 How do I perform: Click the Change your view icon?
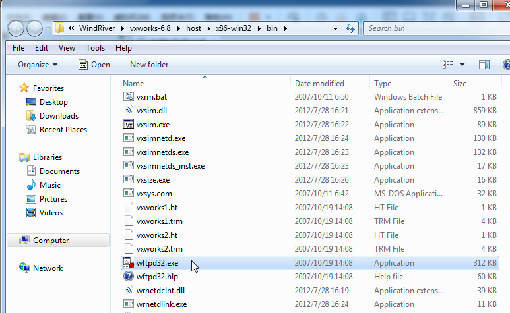[x=447, y=65]
